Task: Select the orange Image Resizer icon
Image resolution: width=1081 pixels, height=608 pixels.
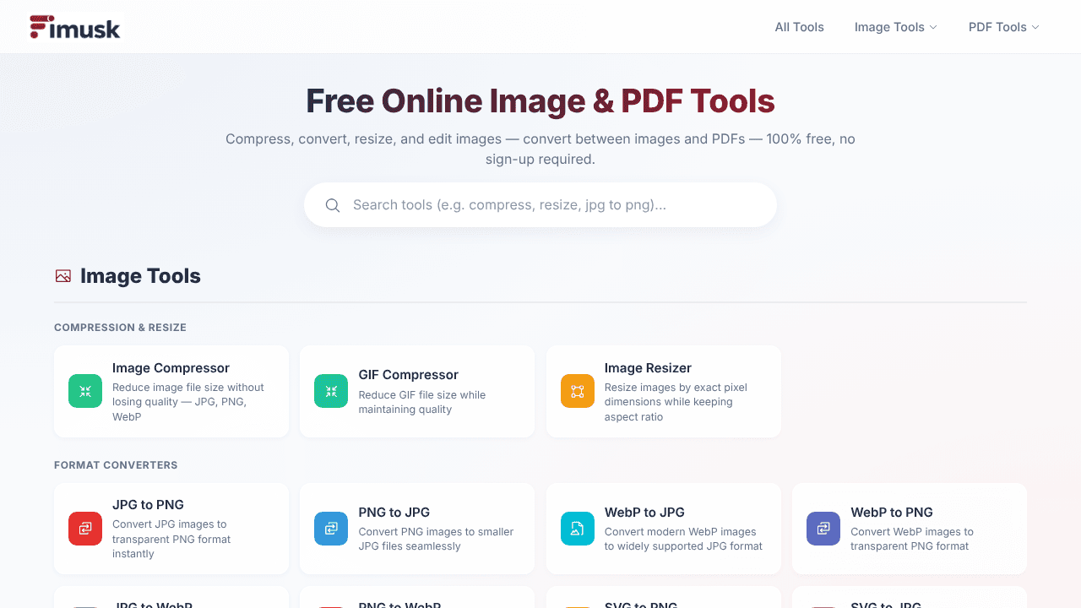Action: 578,391
